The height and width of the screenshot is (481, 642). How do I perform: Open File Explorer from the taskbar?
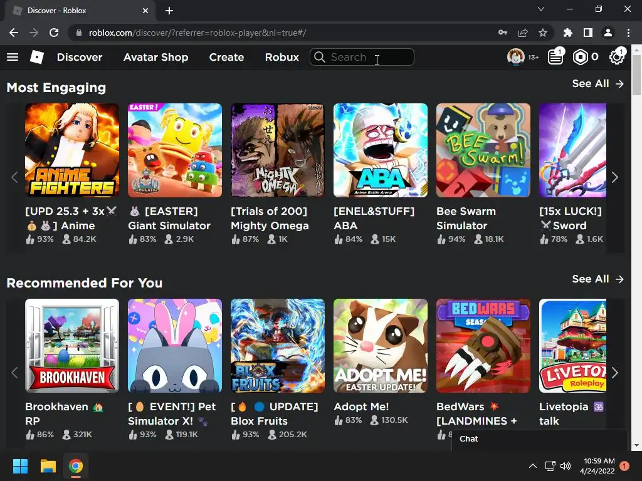point(48,466)
